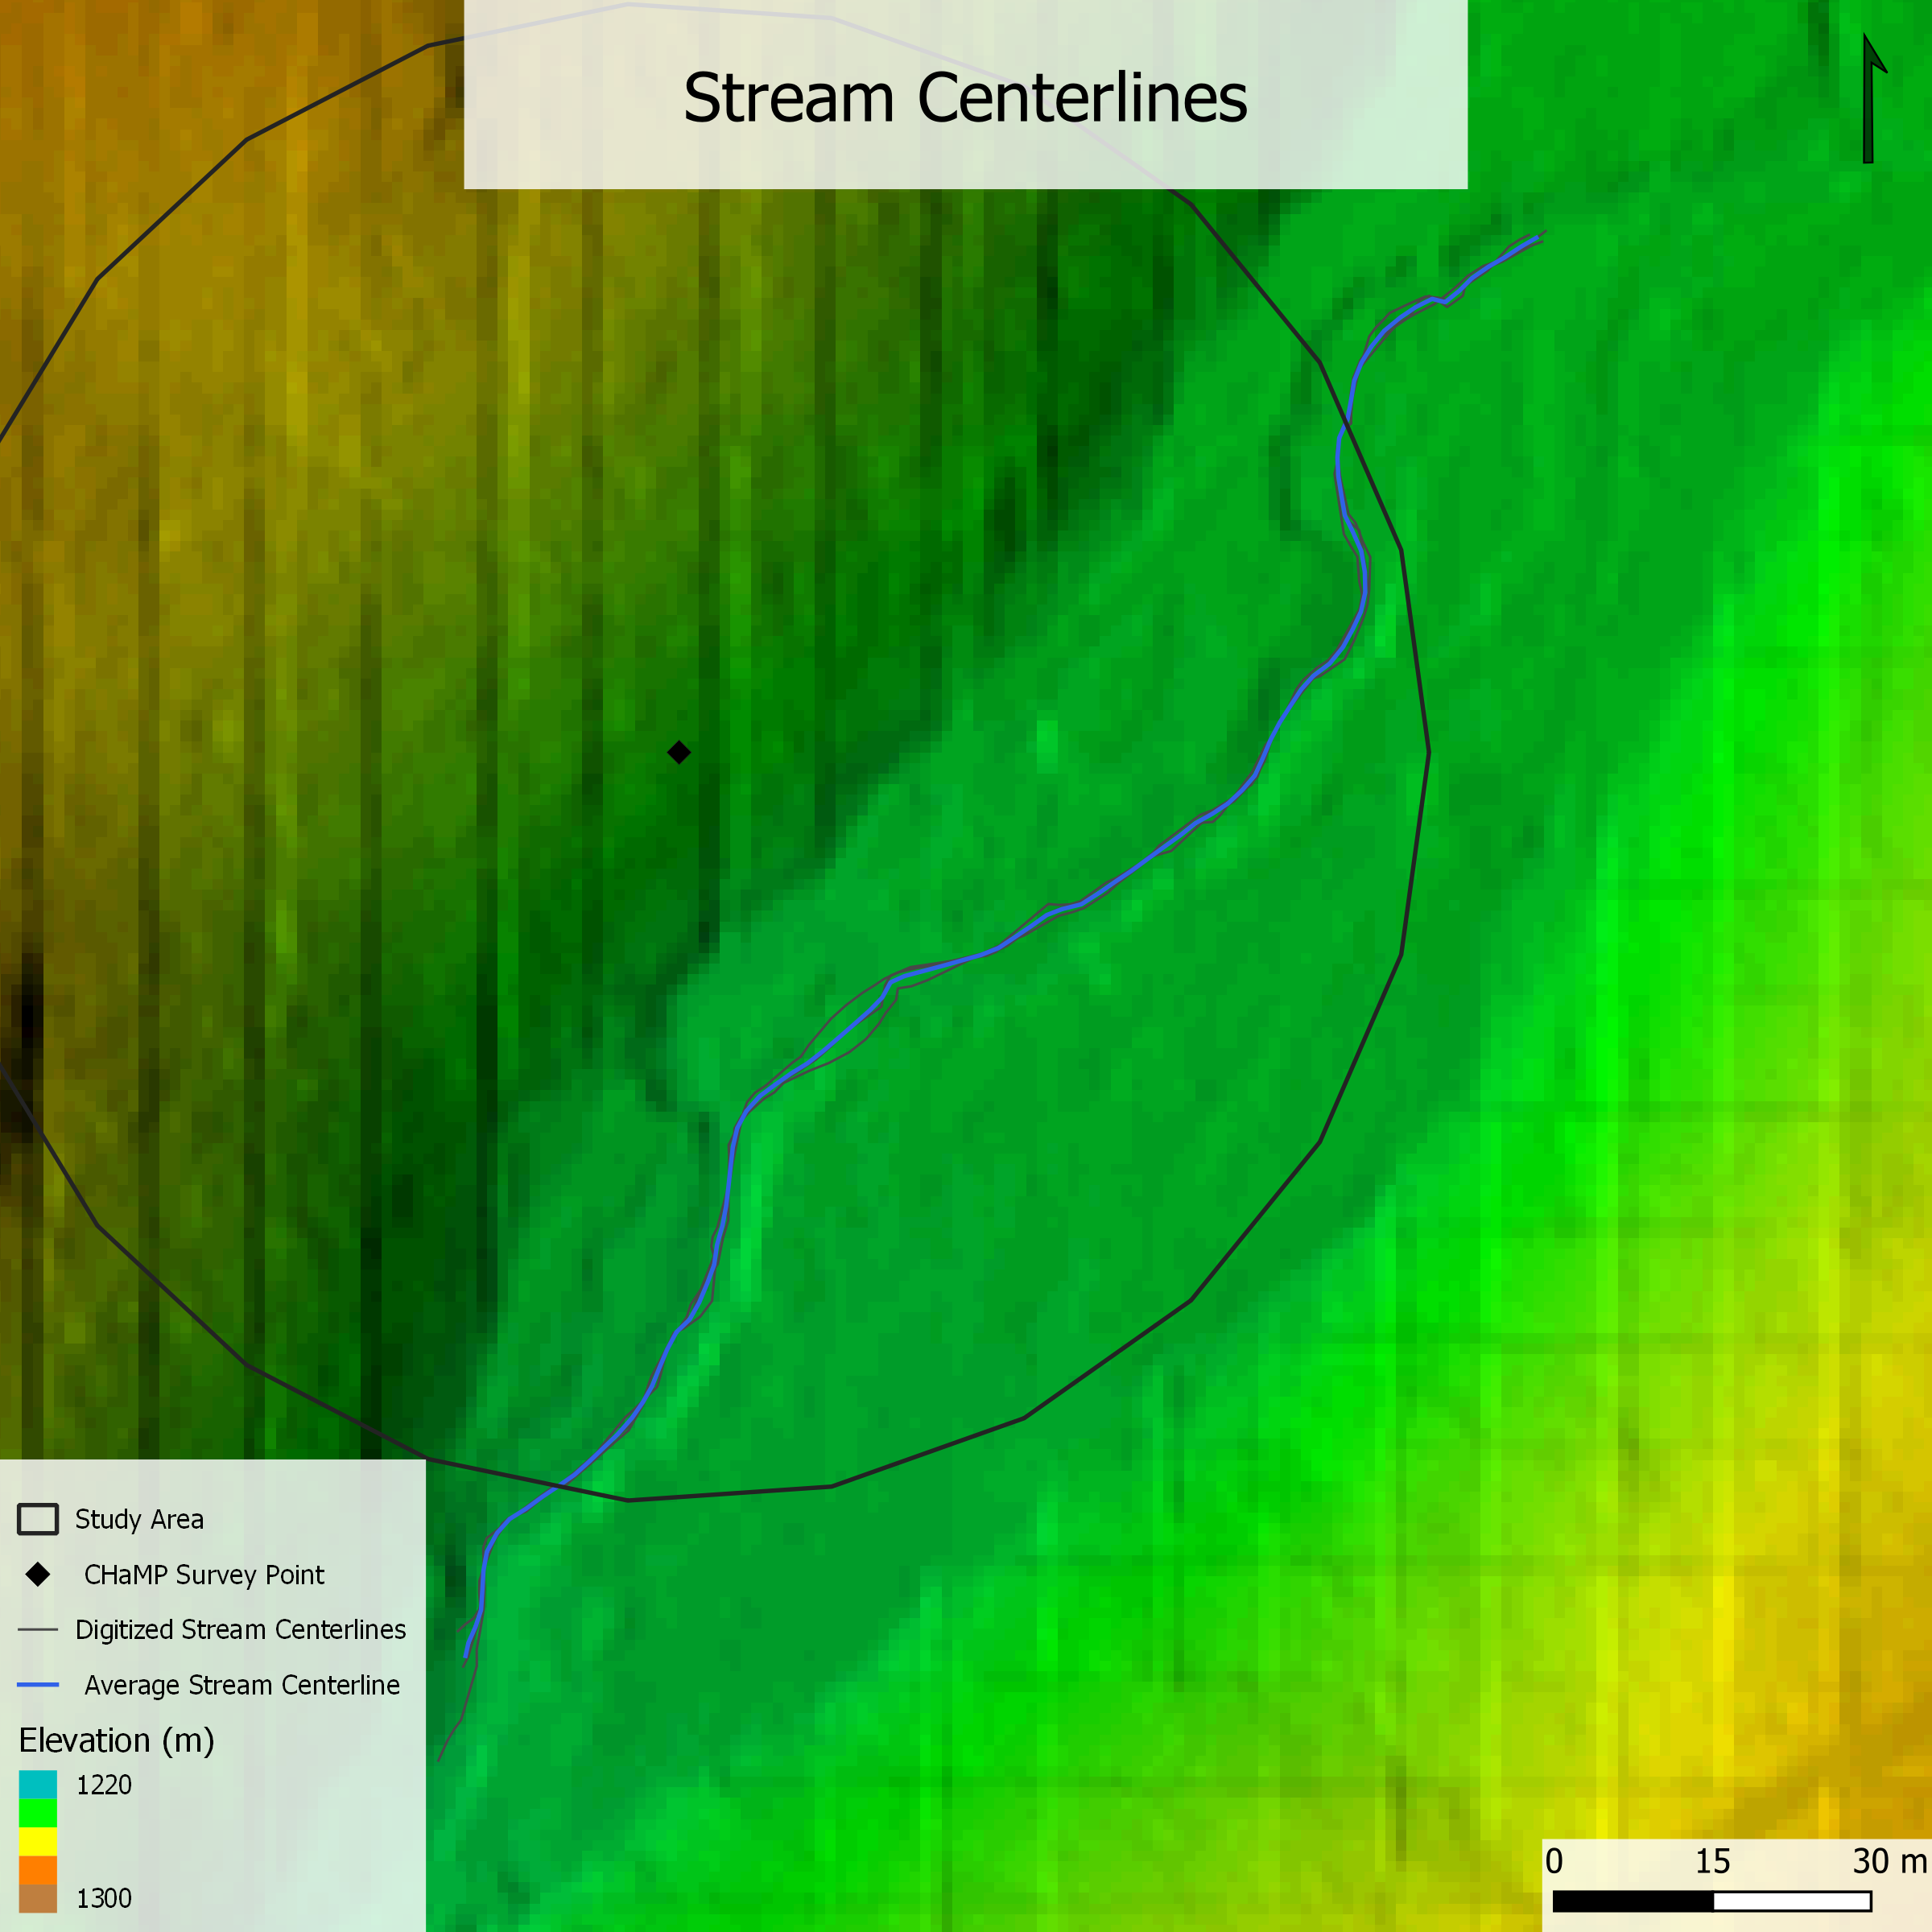
Task: Click the CHaMP Survey Point legend diamond
Action: pos(38,1575)
